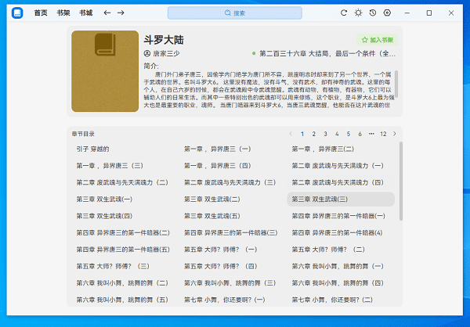Go to previous chapter list page arrow
Screen dimensions: 470x327
tap(291, 134)
